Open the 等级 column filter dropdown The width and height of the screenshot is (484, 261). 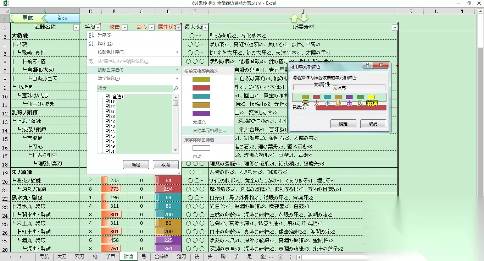[98, 27]
